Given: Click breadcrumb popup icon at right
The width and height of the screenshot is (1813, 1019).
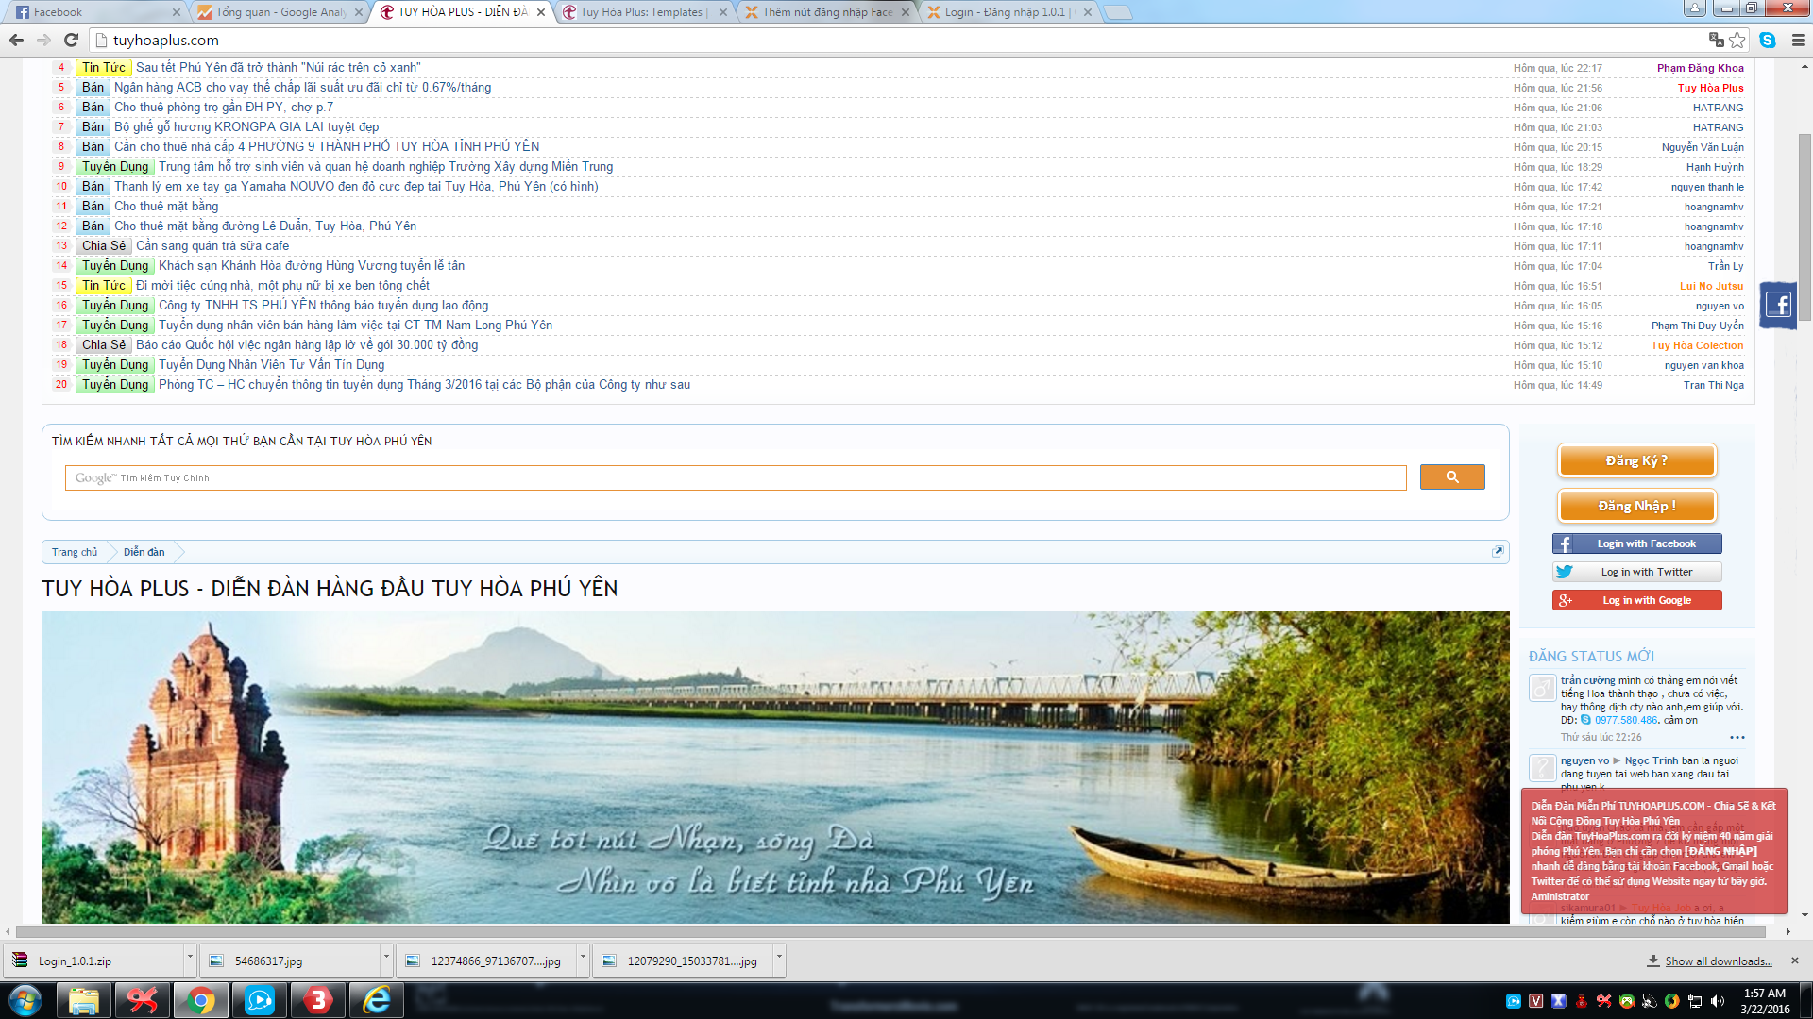Looking at the screenshot, I should [1498, 552].
